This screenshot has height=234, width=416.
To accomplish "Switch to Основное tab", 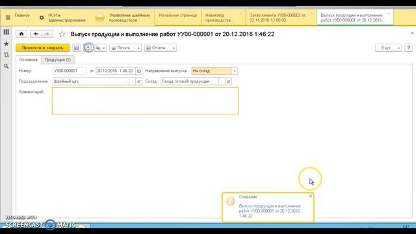I will [29, 60].
